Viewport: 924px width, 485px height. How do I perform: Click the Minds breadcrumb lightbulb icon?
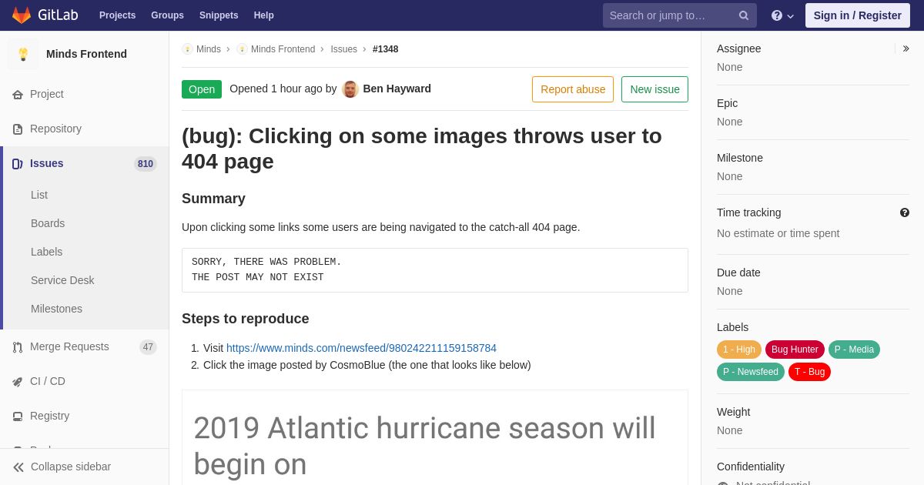pos(187,49)
